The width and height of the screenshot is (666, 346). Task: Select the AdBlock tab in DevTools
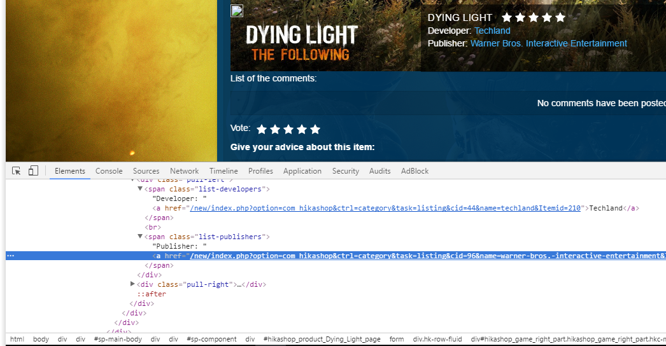(x=414, y=171)
